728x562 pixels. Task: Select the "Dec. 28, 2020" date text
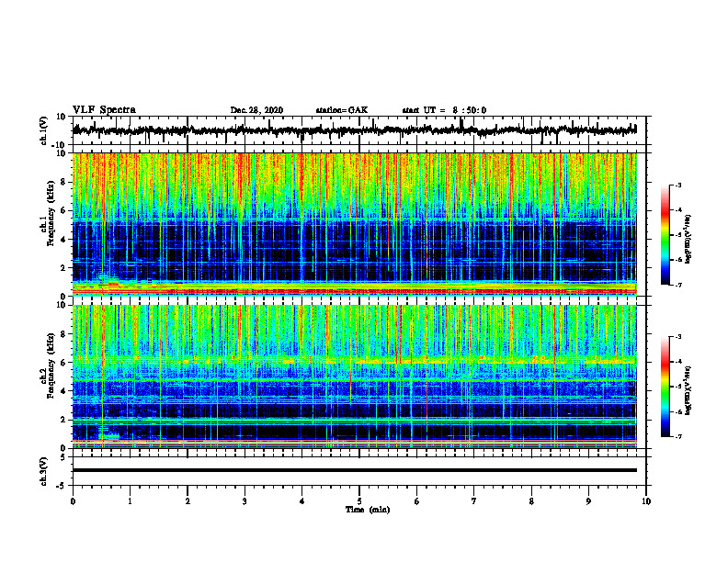pyautogui.click(x=256, y=110)
